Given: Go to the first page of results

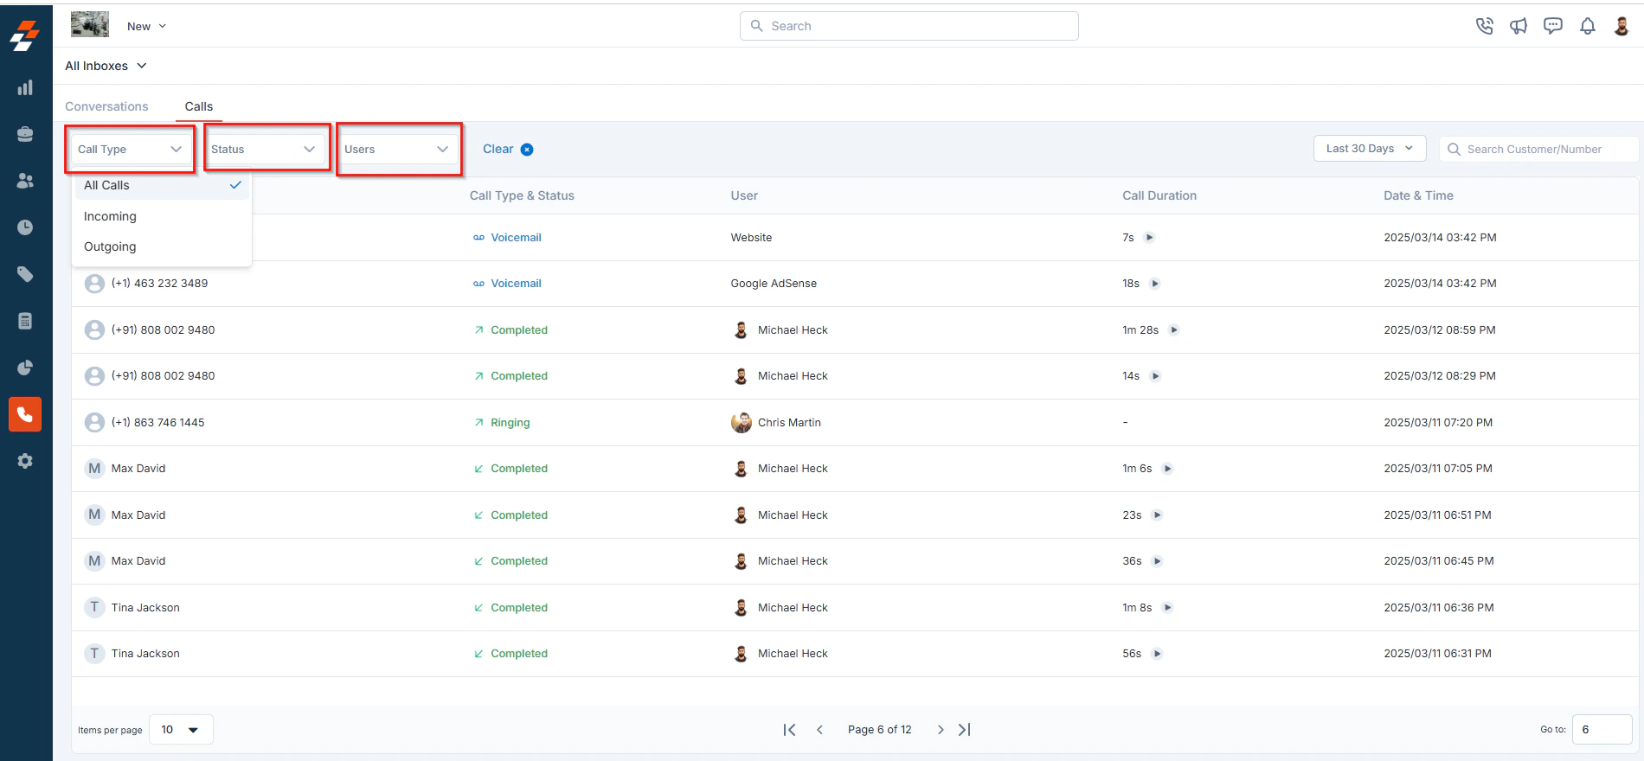Looking at the screenshot, I should [x=789, y=730].
